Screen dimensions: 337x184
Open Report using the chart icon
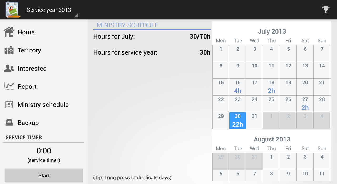(x=9, y=86)
